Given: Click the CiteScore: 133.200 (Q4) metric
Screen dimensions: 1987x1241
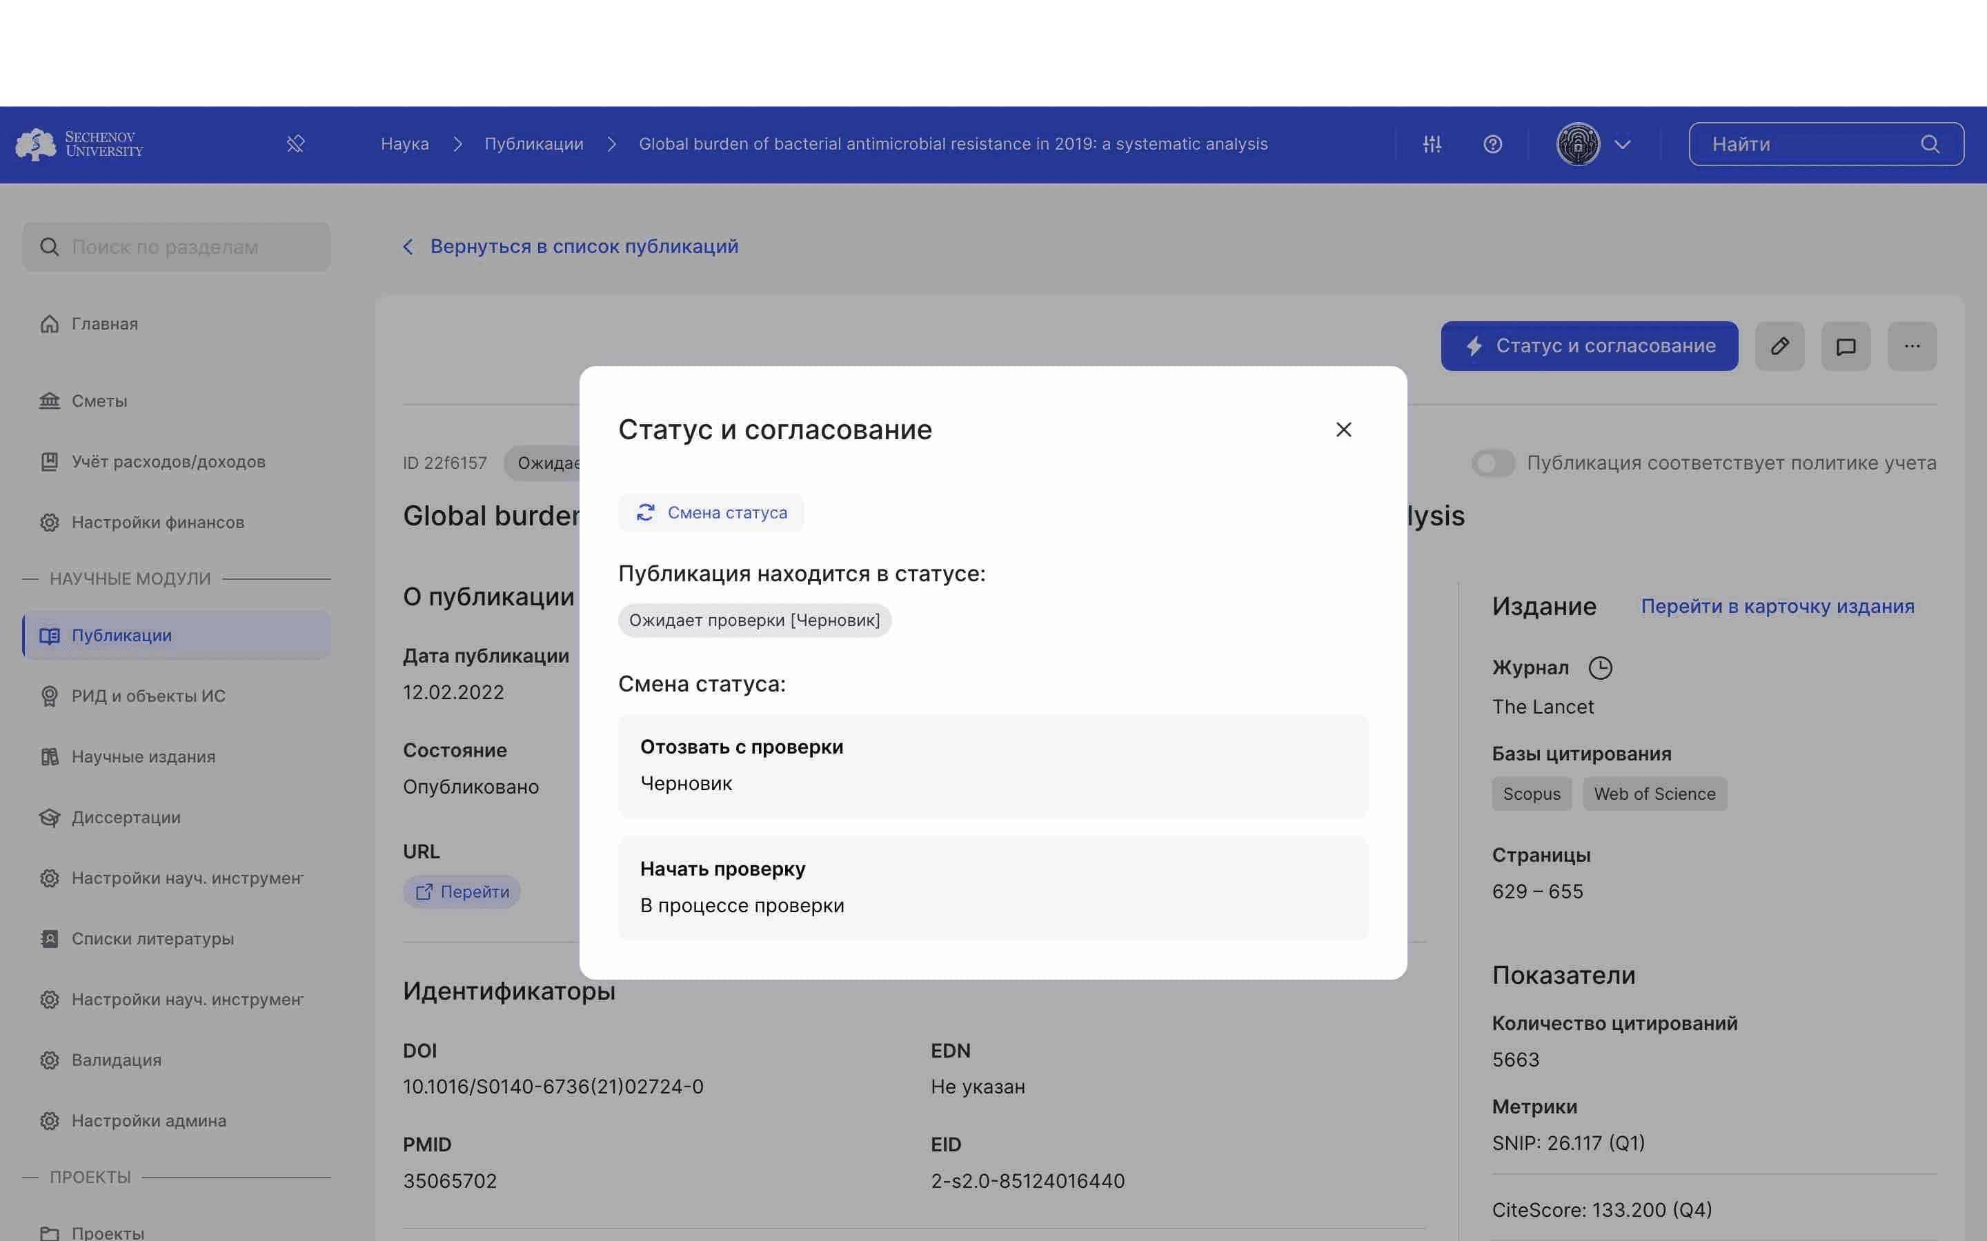Looking at the screenshot, I should click(x=1602, y=1211).
